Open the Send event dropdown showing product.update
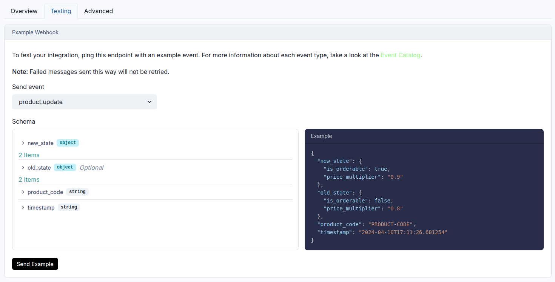 click(x=85, y=102)
